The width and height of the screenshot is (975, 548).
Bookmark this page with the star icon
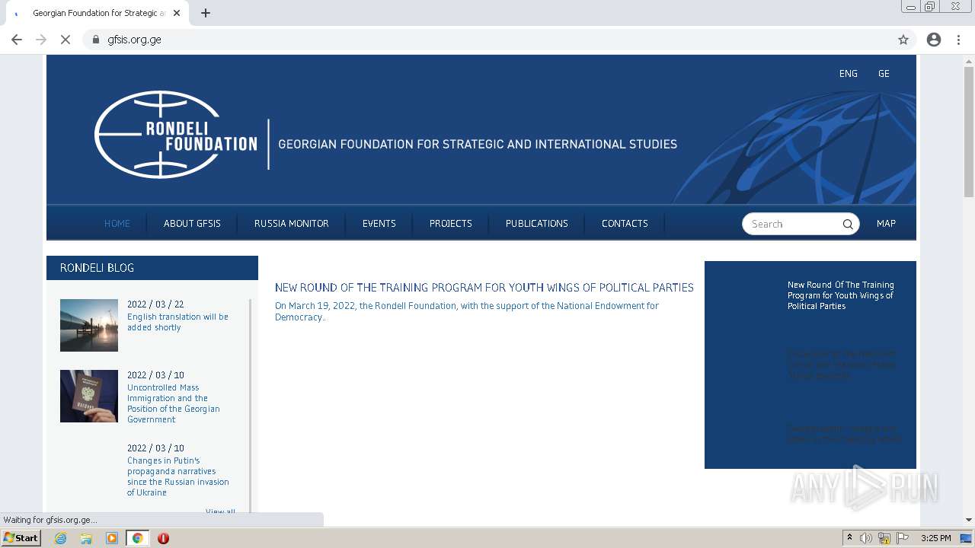point(903,40)
